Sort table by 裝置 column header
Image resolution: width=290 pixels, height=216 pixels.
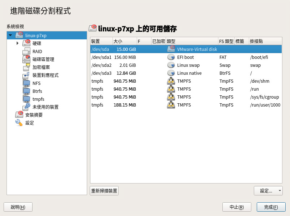click(x=101, y=41)
